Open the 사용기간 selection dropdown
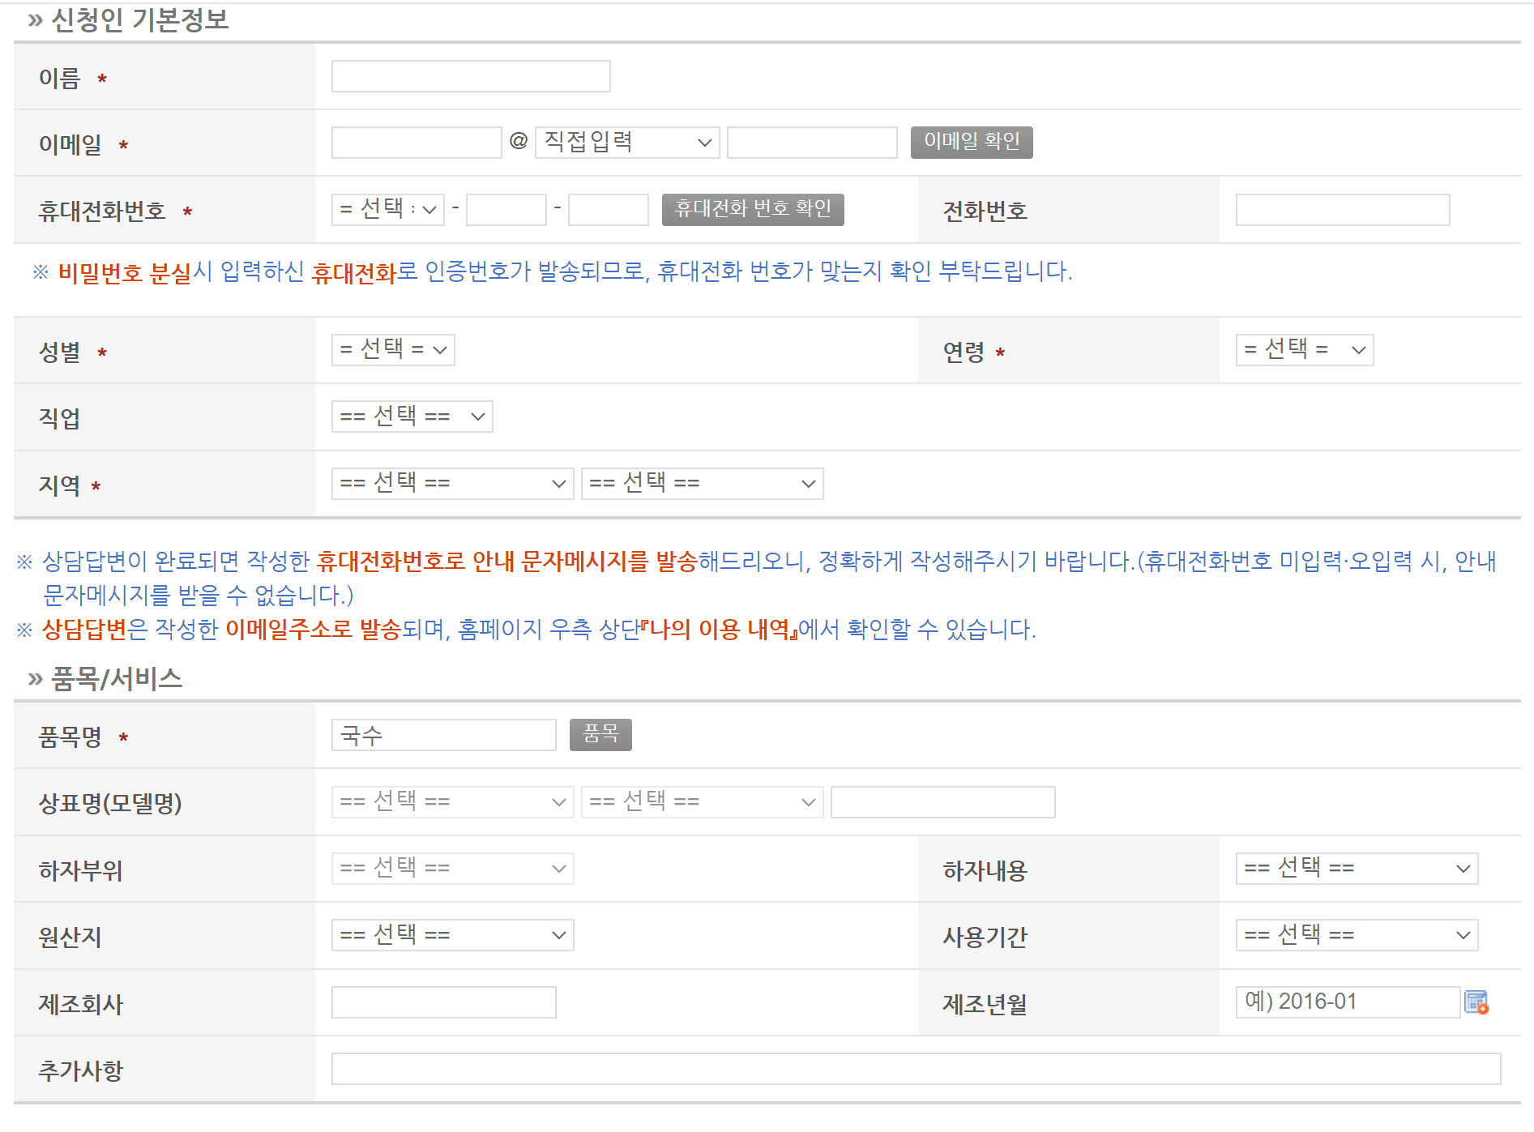 pyautogui.click(x=1356, y=934)
